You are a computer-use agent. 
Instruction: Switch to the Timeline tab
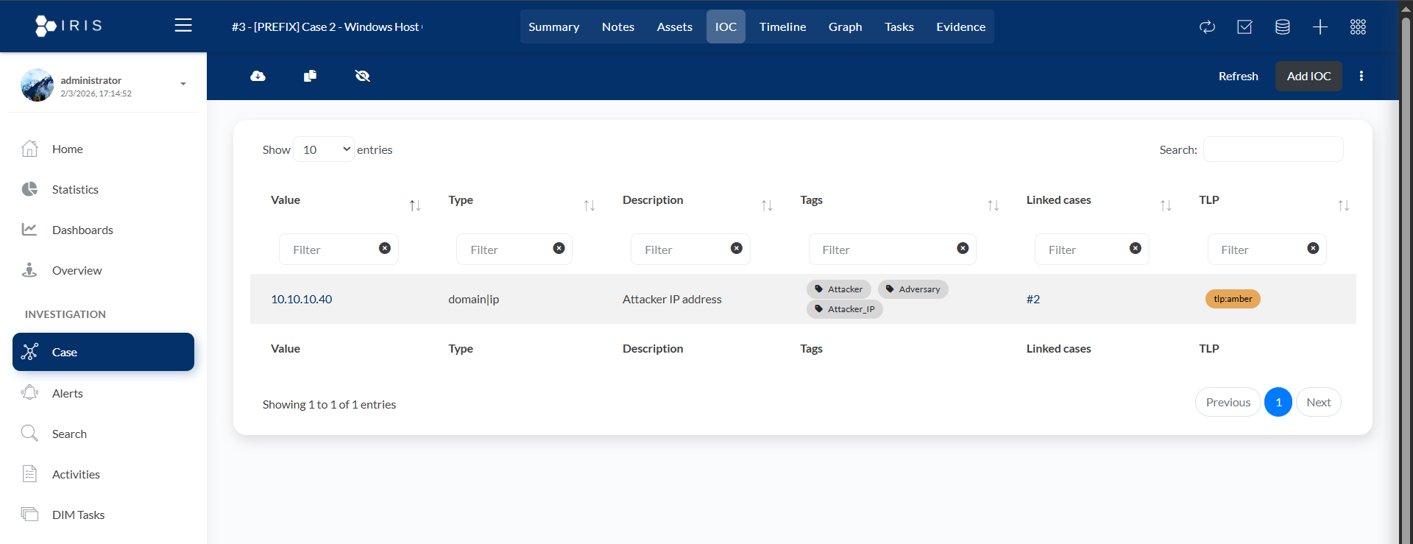(x=782, y=27)
